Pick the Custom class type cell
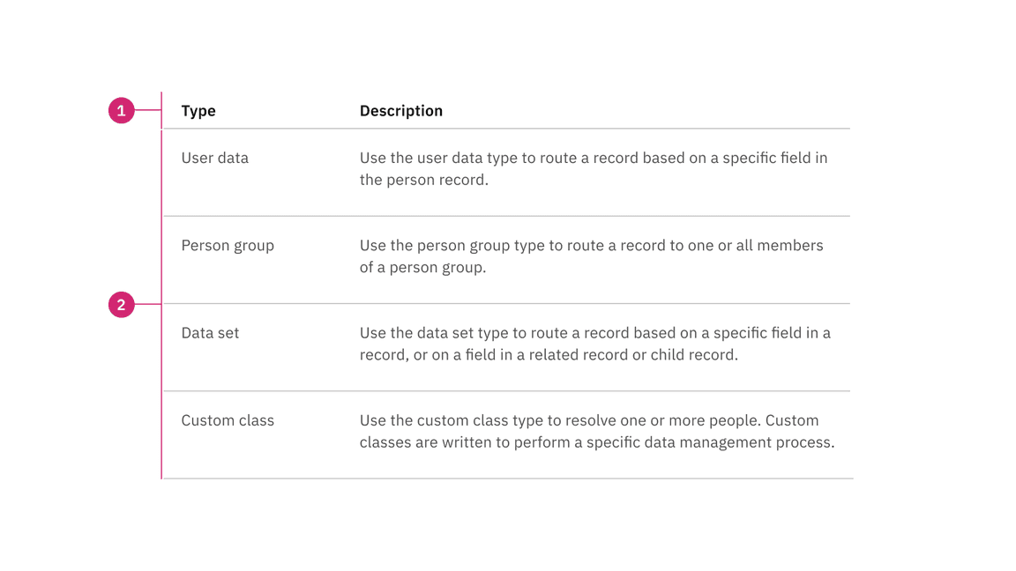Viewport: 1016px width, 571px height. coord(228,420)
